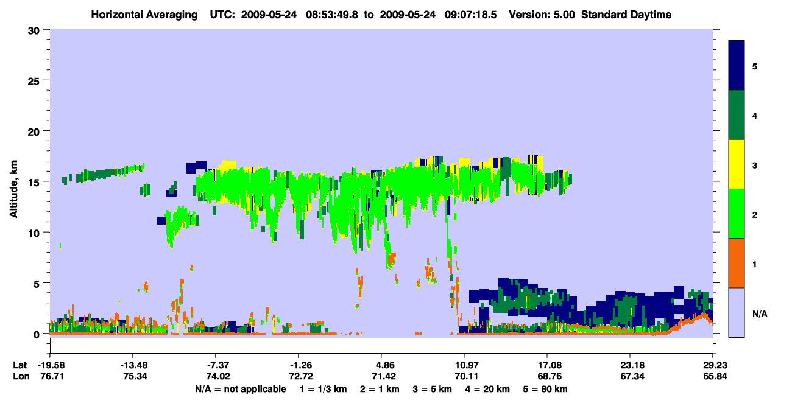
Task: Click 'N/A = not applicable' legend caption
Action: 241,389
